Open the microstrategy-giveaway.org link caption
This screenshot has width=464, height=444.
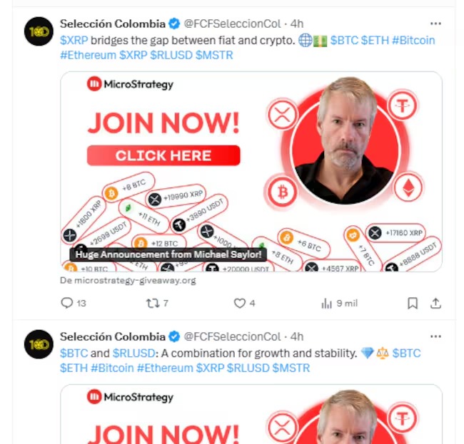(128, 280)
